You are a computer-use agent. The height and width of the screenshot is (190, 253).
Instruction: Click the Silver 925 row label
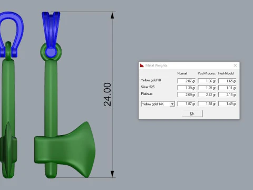pyautogui.click(x=148, y=87)
